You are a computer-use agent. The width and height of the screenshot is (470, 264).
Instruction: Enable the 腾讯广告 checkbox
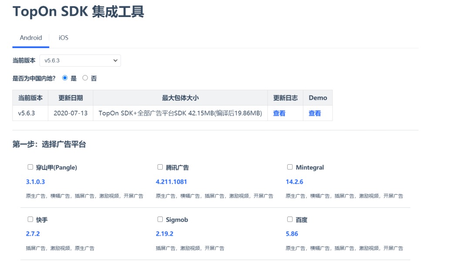[160, 167]
